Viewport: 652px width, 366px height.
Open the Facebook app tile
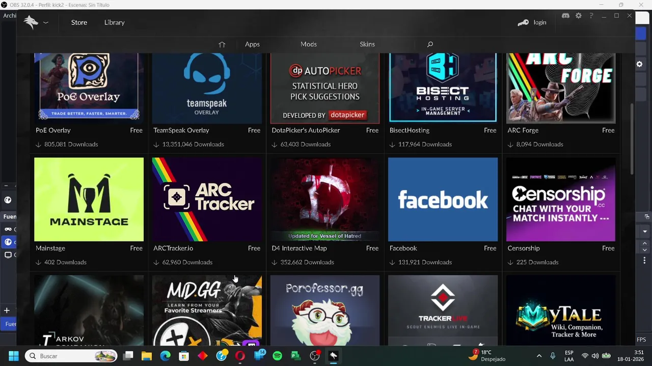443,199
